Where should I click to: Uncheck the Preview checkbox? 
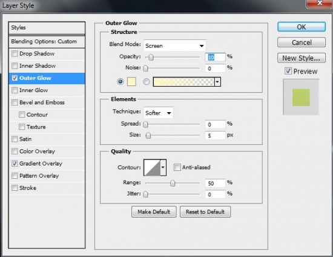click(x=288, y=71)
